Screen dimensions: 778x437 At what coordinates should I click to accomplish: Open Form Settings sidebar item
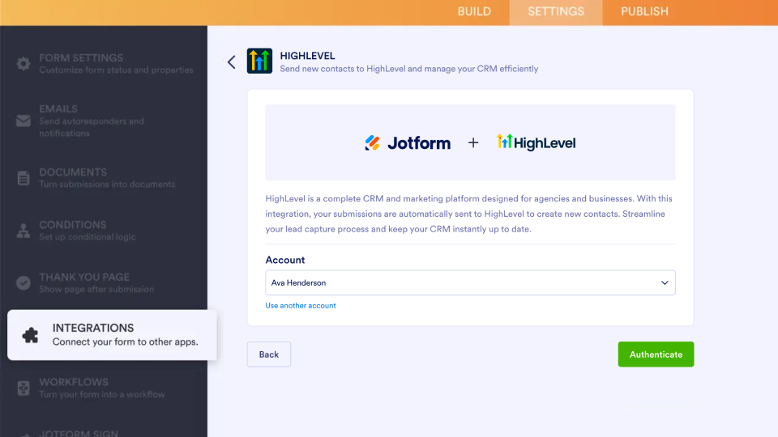[104, 63]
